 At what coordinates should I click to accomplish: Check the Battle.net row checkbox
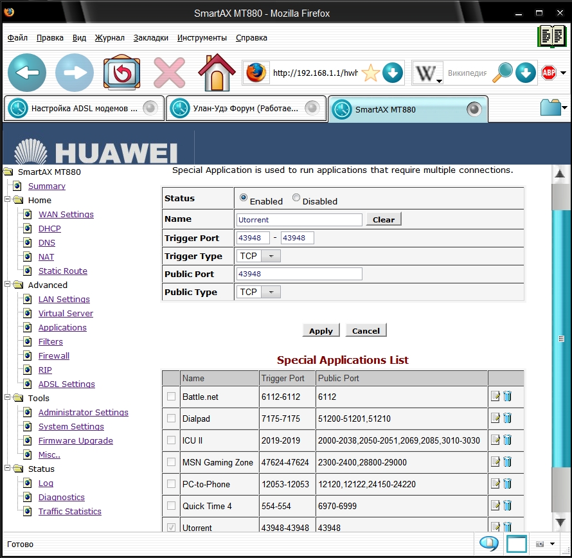tap(170, 397)
